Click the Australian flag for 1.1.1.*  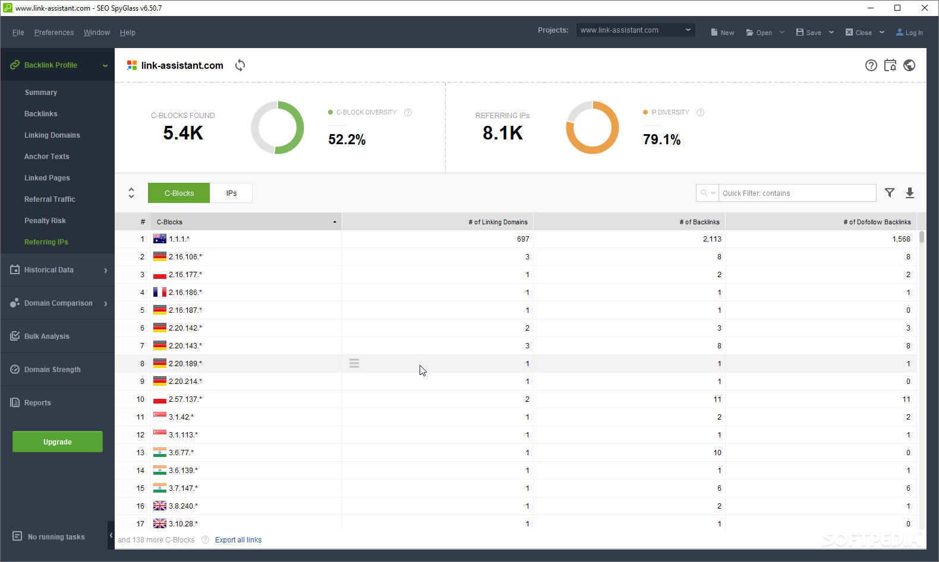[160, 239]
